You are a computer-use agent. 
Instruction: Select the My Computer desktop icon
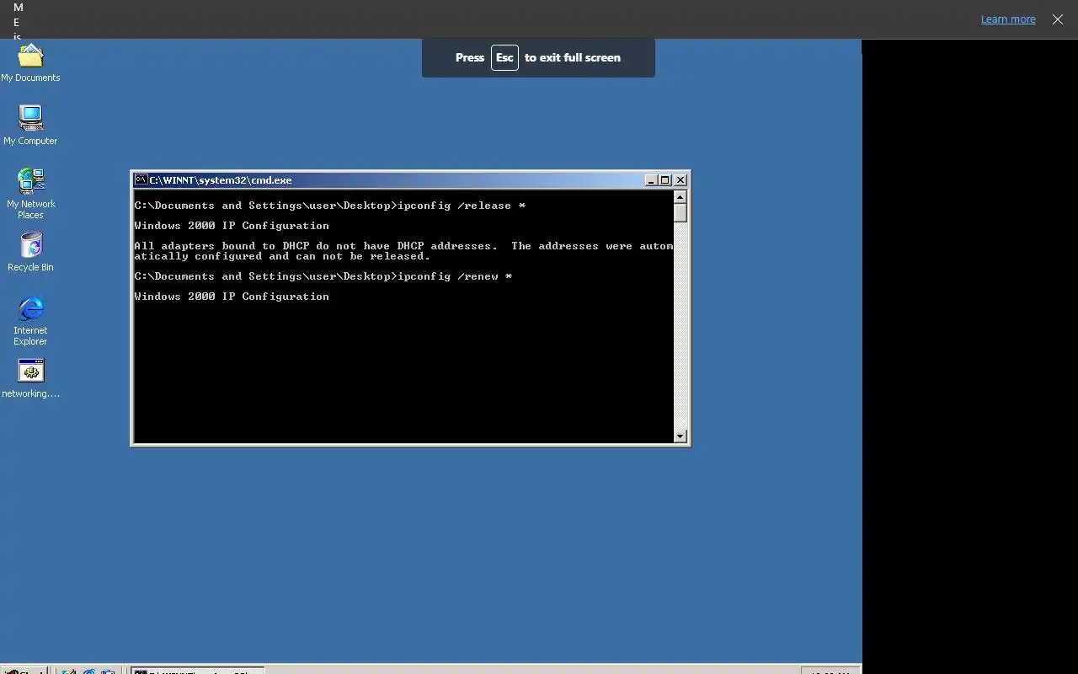point(30,126)
